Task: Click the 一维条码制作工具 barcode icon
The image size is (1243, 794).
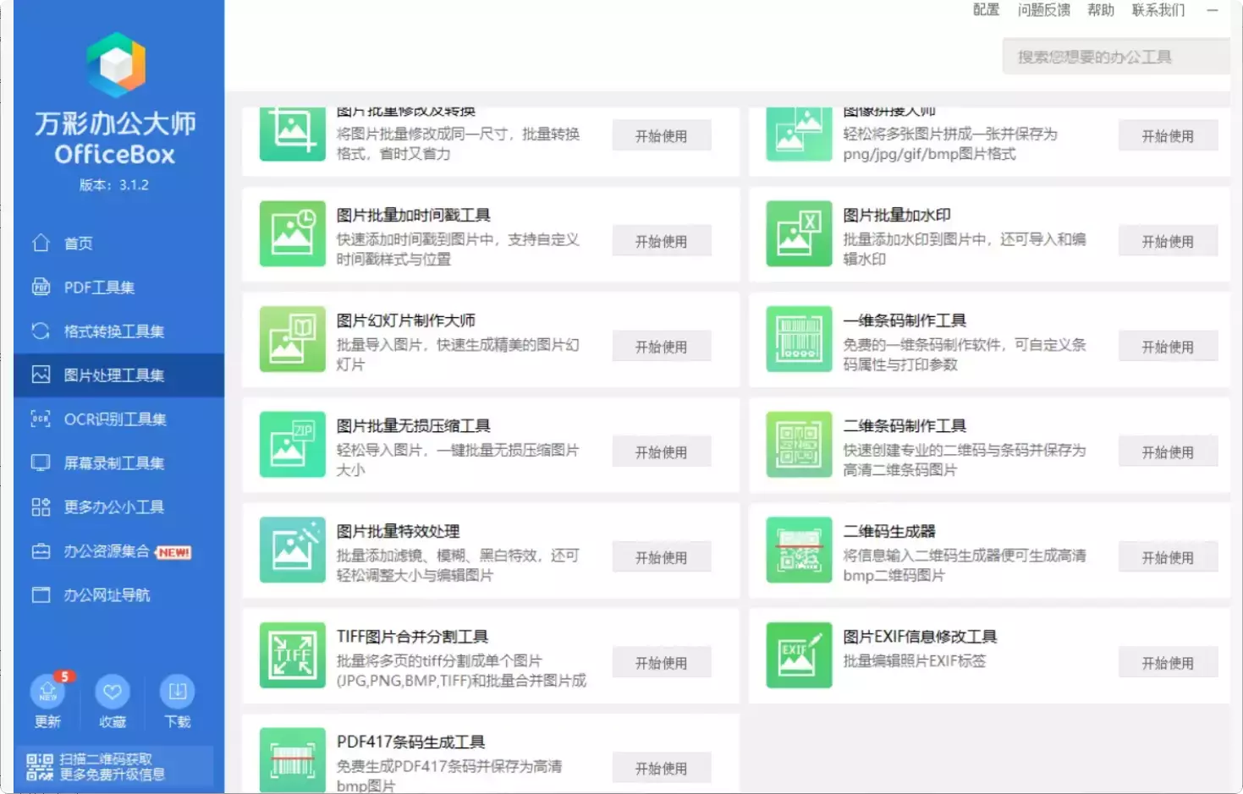Action: click(798, 339)
